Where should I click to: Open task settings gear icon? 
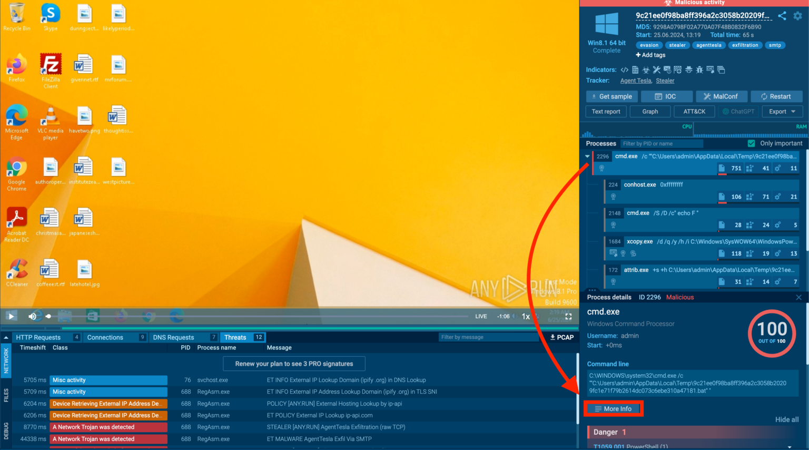(x=798, y=16)
